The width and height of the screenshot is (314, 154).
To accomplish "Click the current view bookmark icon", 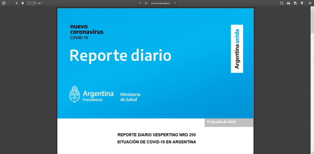I will [302, 3].
